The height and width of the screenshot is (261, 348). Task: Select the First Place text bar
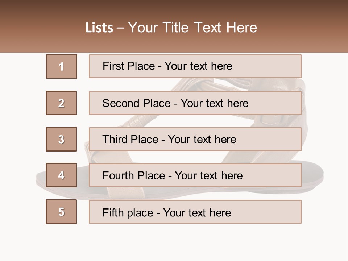tap(195, 66)
